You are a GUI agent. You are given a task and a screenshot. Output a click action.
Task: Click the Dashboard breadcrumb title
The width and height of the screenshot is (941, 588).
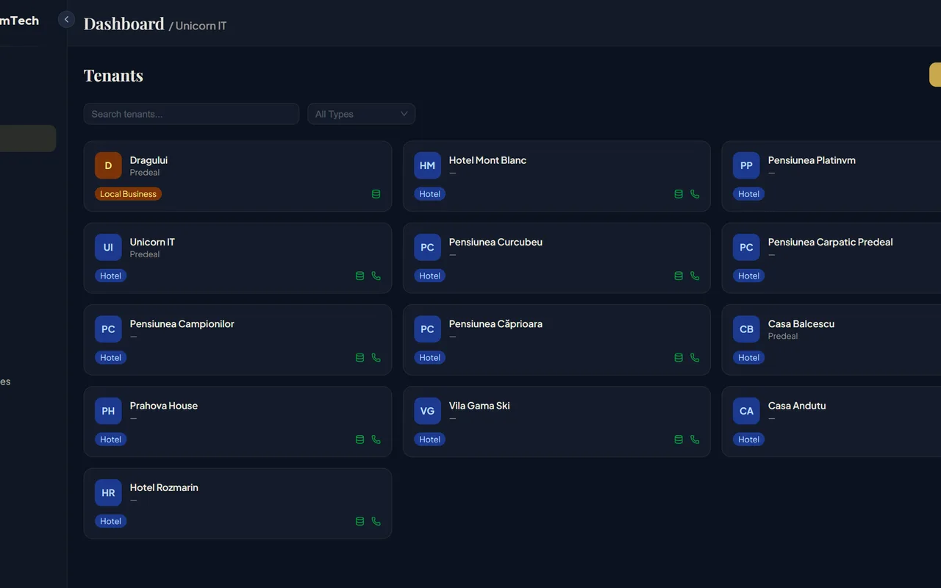point(124,24)
